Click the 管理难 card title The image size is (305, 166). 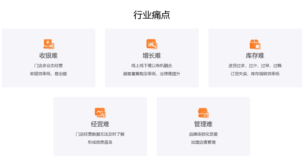click(203, 124)
